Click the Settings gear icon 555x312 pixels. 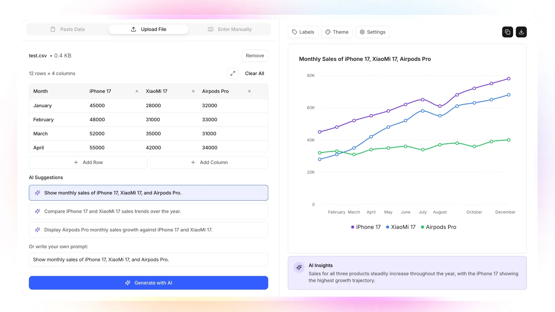coord(362,32)
